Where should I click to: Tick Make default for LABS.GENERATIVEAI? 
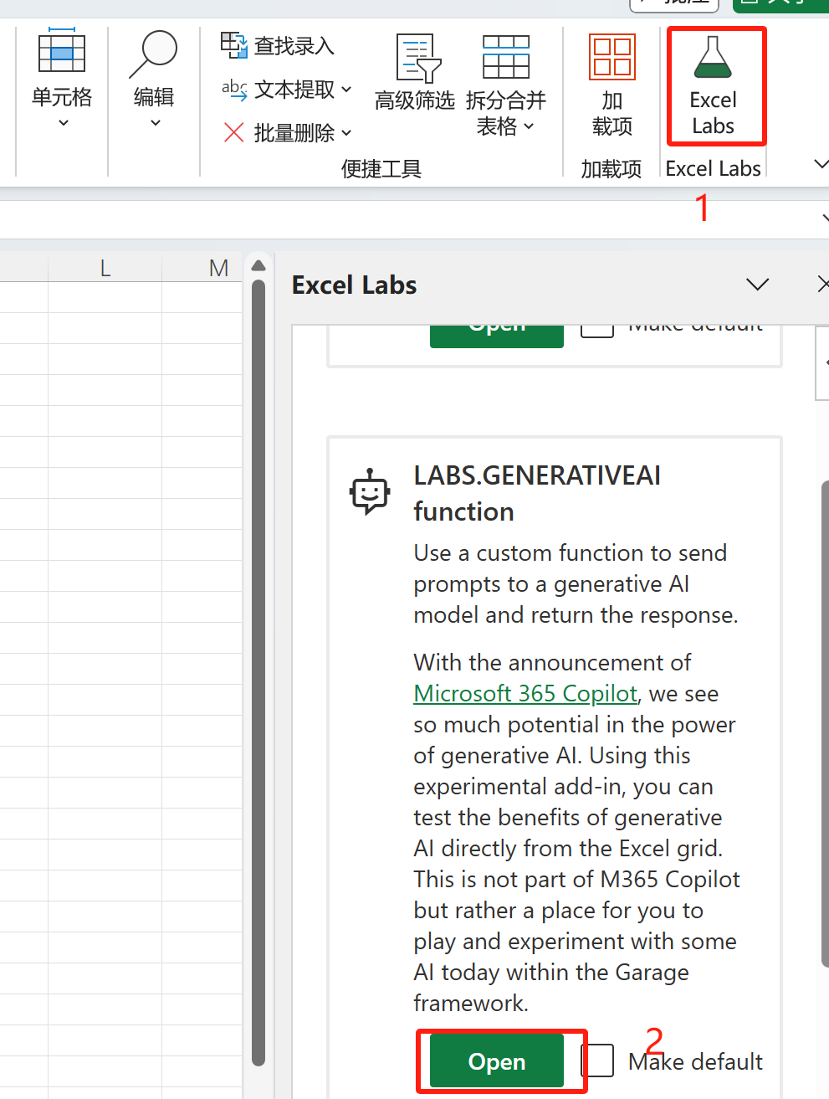coord(597,1060)
